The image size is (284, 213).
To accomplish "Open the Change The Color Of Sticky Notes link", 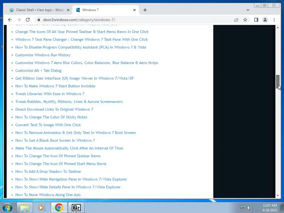I will pos(51,117).
